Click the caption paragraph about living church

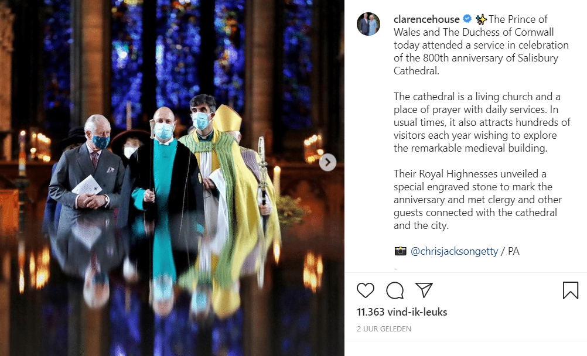[x=482, y=122]
